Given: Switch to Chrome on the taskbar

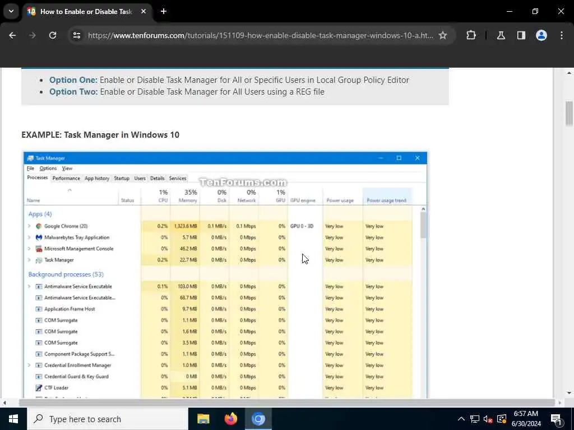Looking at the screenshot, I should coord(258,419).
